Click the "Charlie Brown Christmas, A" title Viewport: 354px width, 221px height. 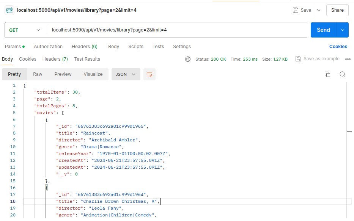(119, 201)
